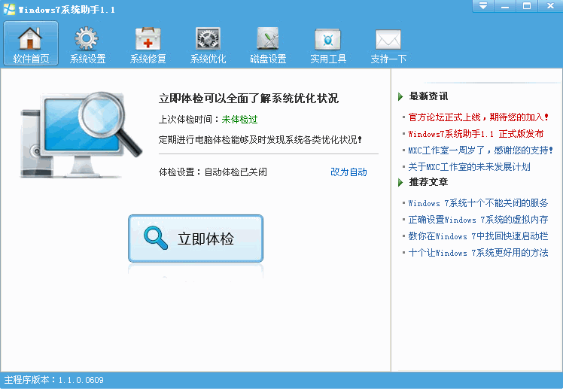Viewport: 563px width, 389px height.
Task: Click the 改为自动 link
Action: [348, 172]
